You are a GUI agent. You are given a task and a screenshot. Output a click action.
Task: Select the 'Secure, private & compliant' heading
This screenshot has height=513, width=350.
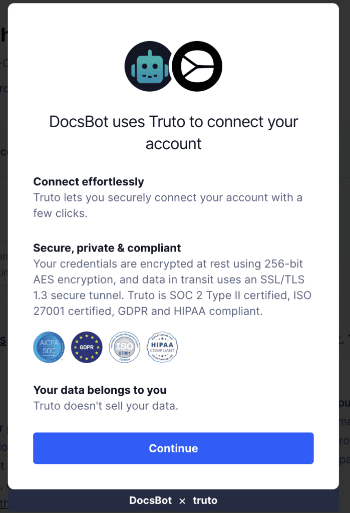coord(107,248)
